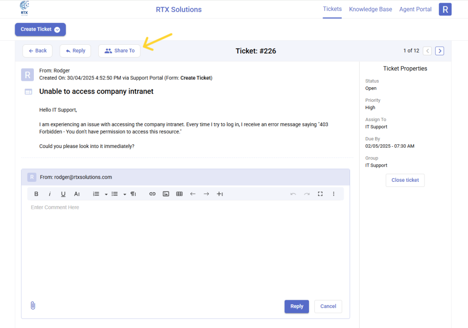The height and width of the screenshot is (328, 468).
Task: Click the Ticket: #226 heading
Action: (256, 51)
